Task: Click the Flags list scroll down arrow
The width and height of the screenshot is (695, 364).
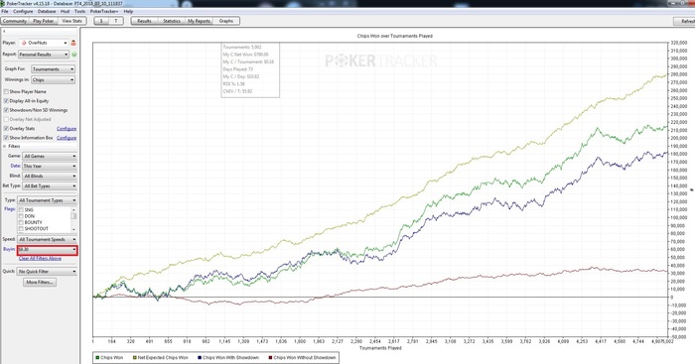Action: coord(73,230)
